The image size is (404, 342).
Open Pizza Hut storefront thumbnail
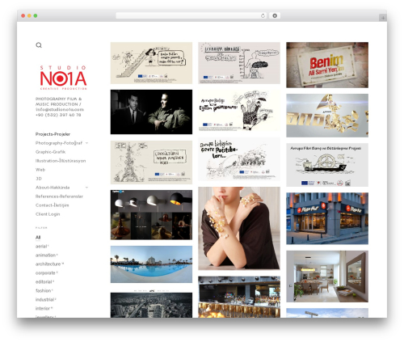pyautogui.click(x=327, y=218)
